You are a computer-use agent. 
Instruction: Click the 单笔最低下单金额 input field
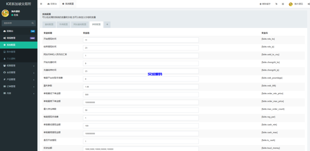point(141,95)
